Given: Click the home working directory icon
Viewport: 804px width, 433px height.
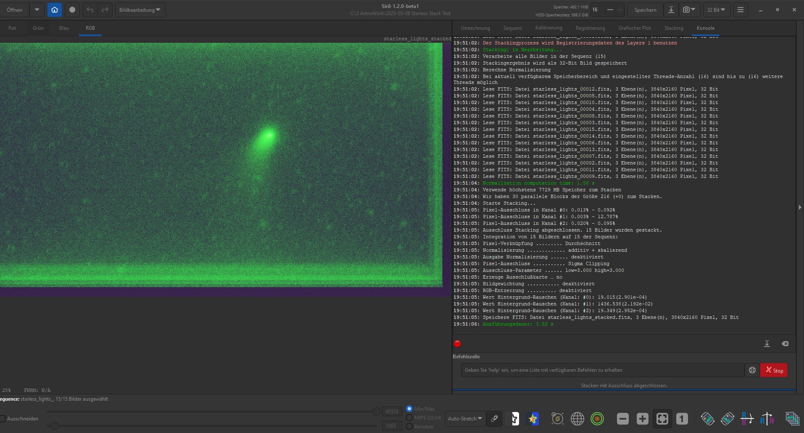Looking at the screenshot, I should (55, 10).
